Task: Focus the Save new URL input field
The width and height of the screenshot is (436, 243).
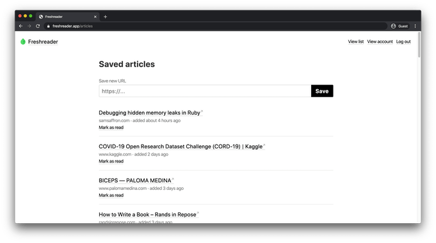Action: [205, 91]
